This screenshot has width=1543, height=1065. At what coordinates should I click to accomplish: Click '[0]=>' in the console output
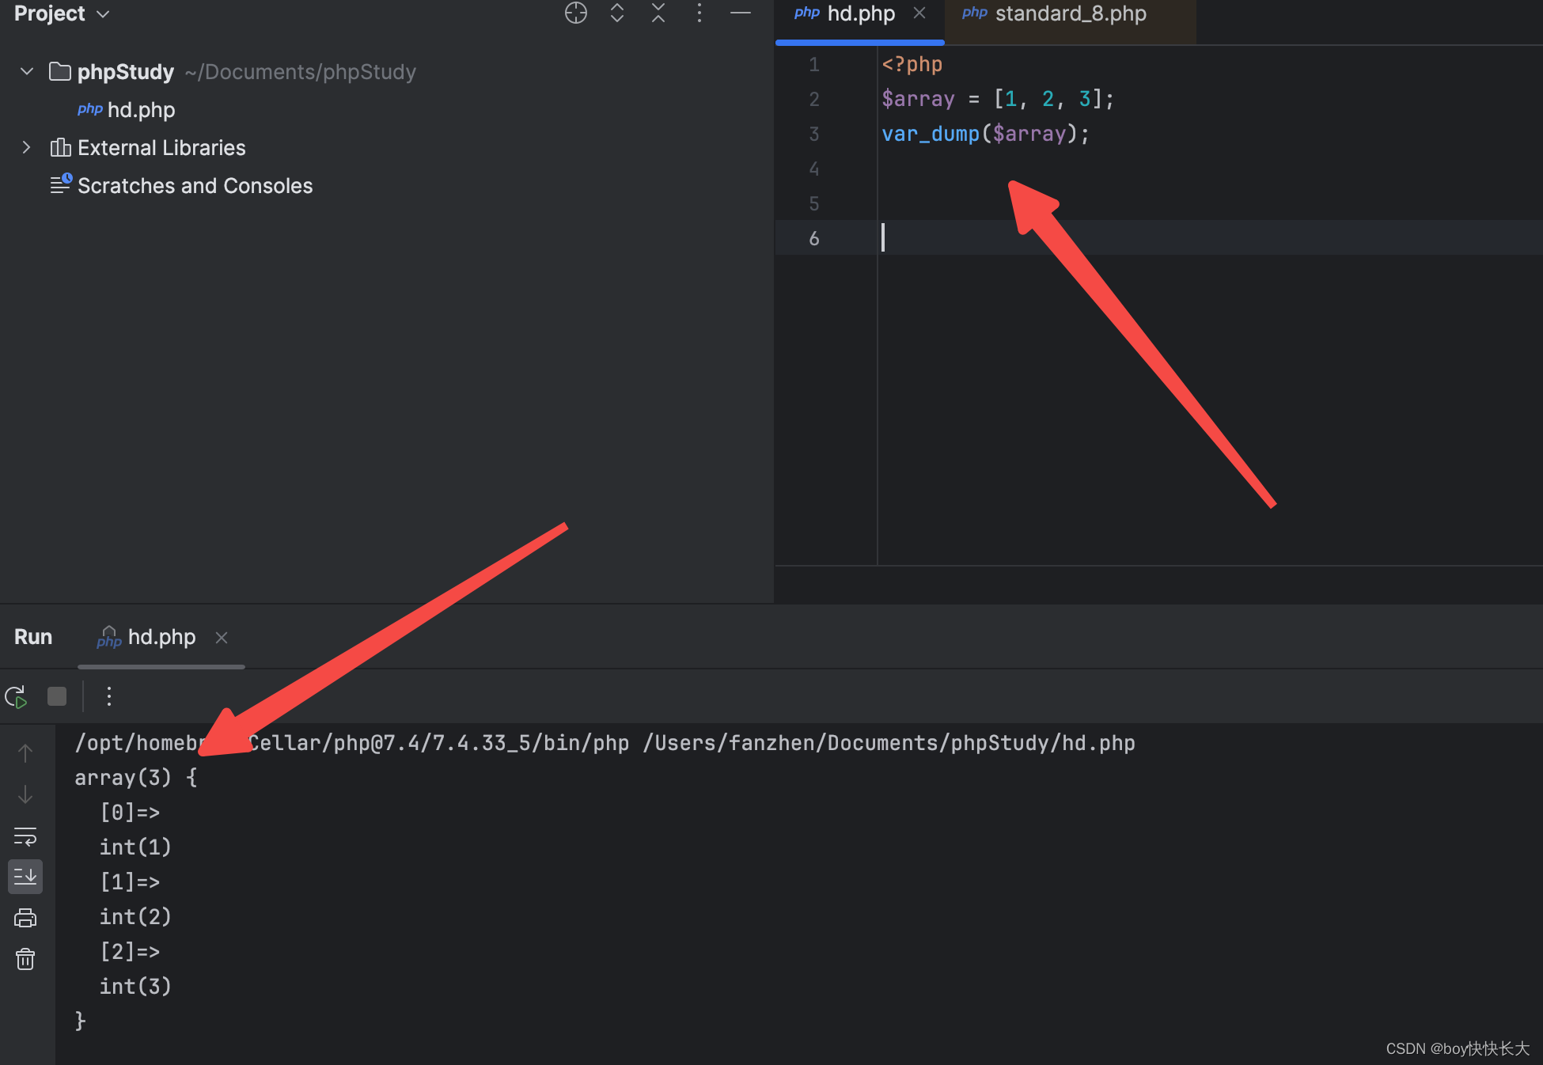pos(130,813)
